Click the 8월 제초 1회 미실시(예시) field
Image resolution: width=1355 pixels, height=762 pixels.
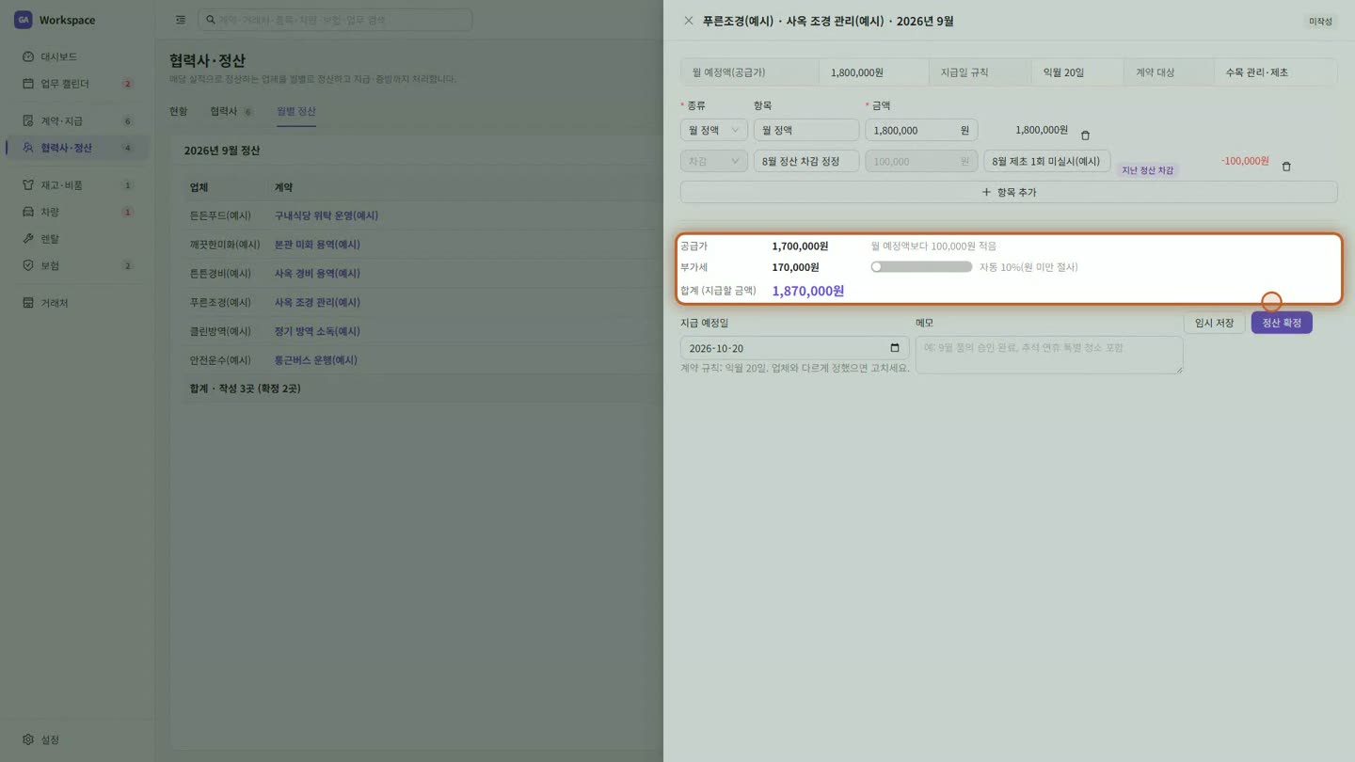pos(1046,161)
